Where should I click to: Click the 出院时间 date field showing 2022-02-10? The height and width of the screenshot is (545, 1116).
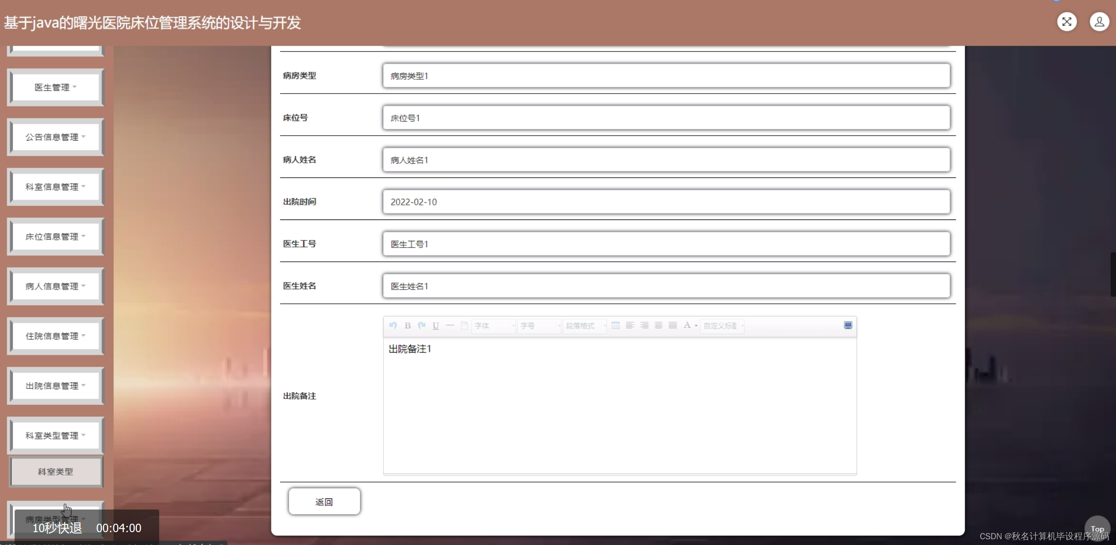tap(666, 202)
